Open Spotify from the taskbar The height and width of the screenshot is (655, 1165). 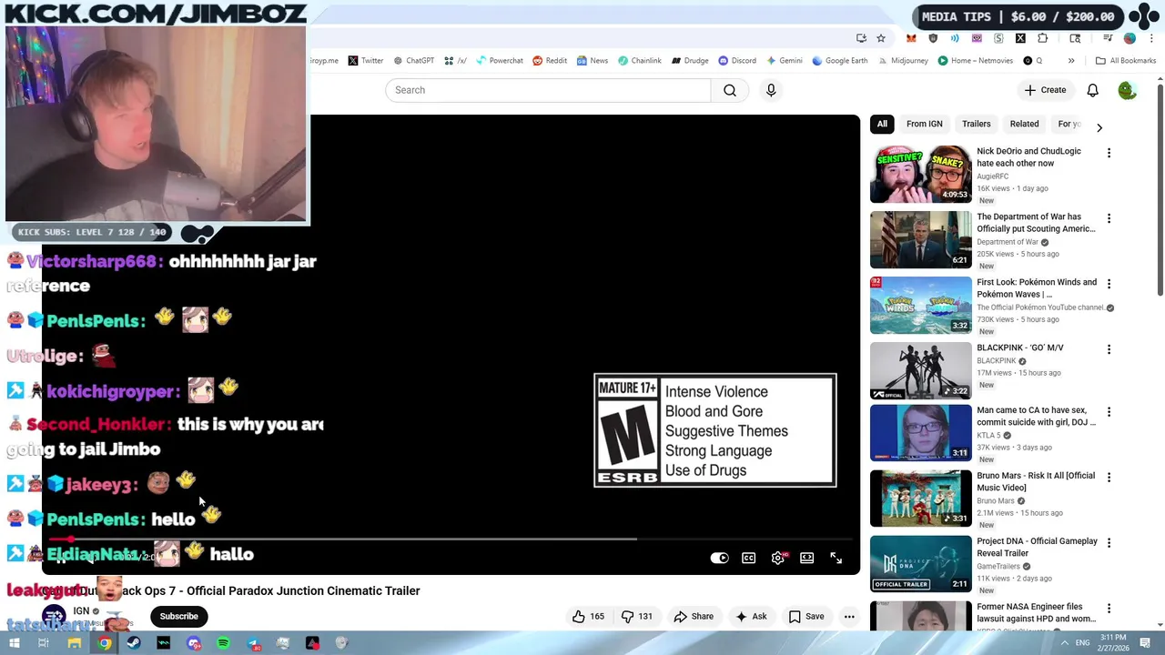point(223,643)
